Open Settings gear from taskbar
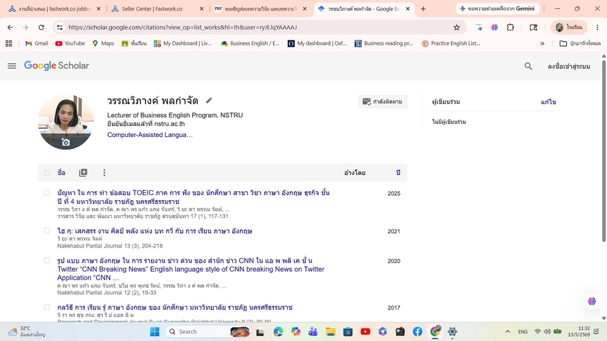 452,332
